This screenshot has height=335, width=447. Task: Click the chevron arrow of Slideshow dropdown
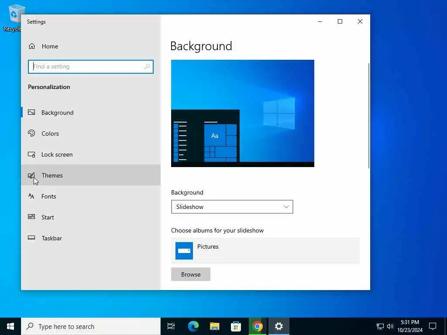coord(286,207)
